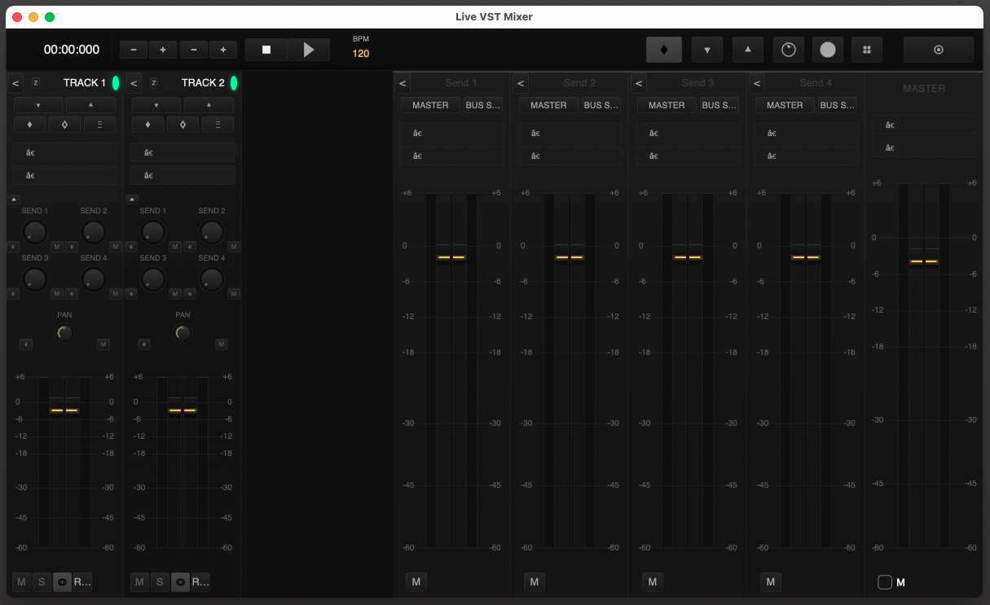
Task: Click the toolbar down-triangle button
Action: [x=707, y=50]
